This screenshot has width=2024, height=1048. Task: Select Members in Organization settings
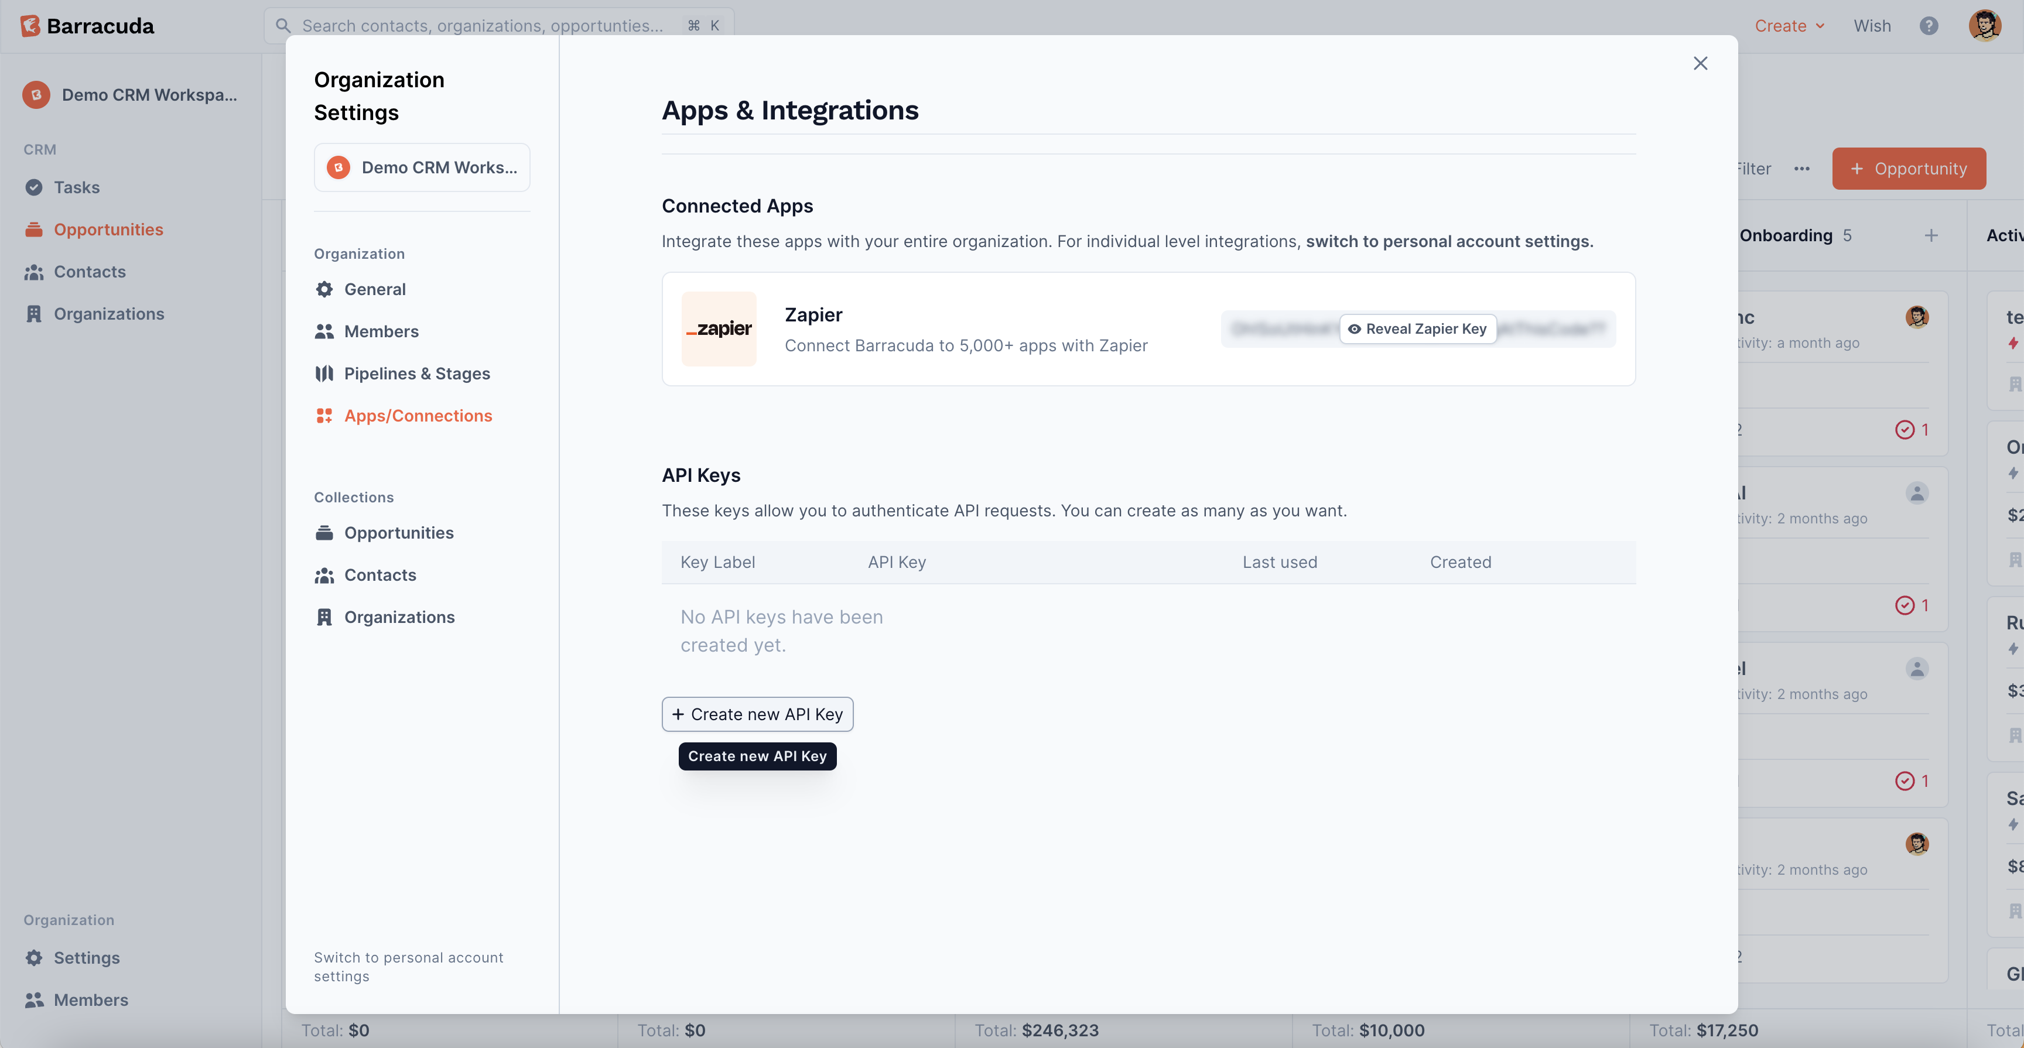point(381,331)
